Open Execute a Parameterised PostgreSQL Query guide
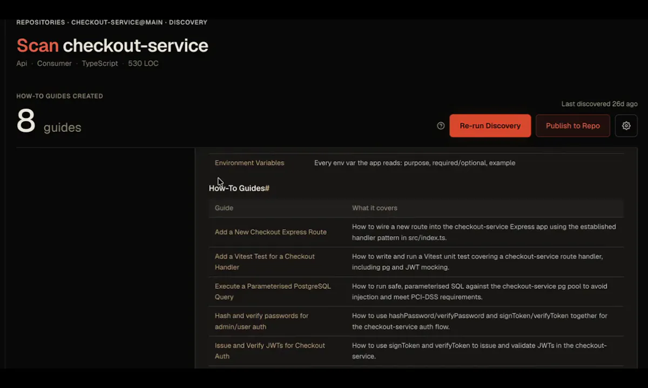Screen dimensions: 648x388 [x=273, y=292]
